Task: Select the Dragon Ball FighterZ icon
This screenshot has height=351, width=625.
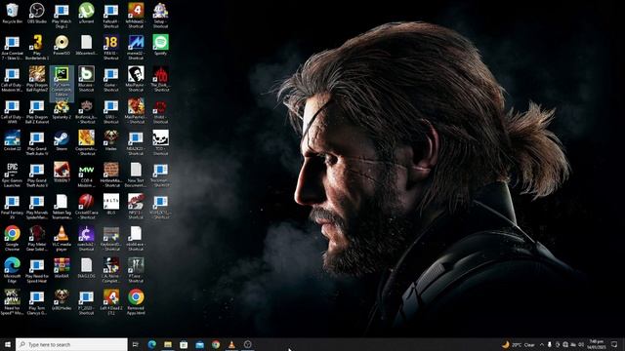Action: pos(37,79)
